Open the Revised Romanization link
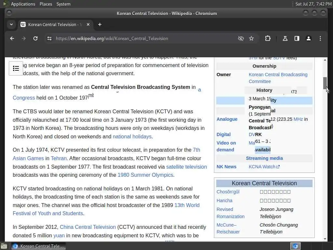 point(231,213)
